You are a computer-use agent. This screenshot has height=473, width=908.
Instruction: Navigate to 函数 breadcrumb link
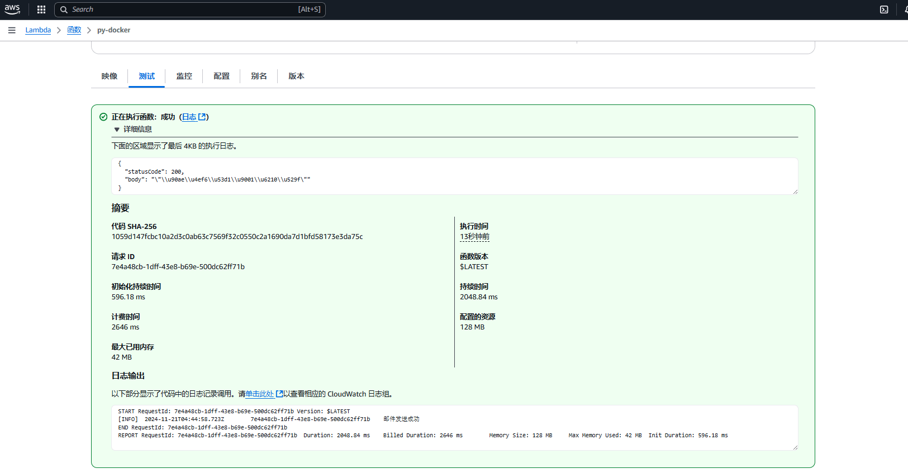click(x=74, y=30)
